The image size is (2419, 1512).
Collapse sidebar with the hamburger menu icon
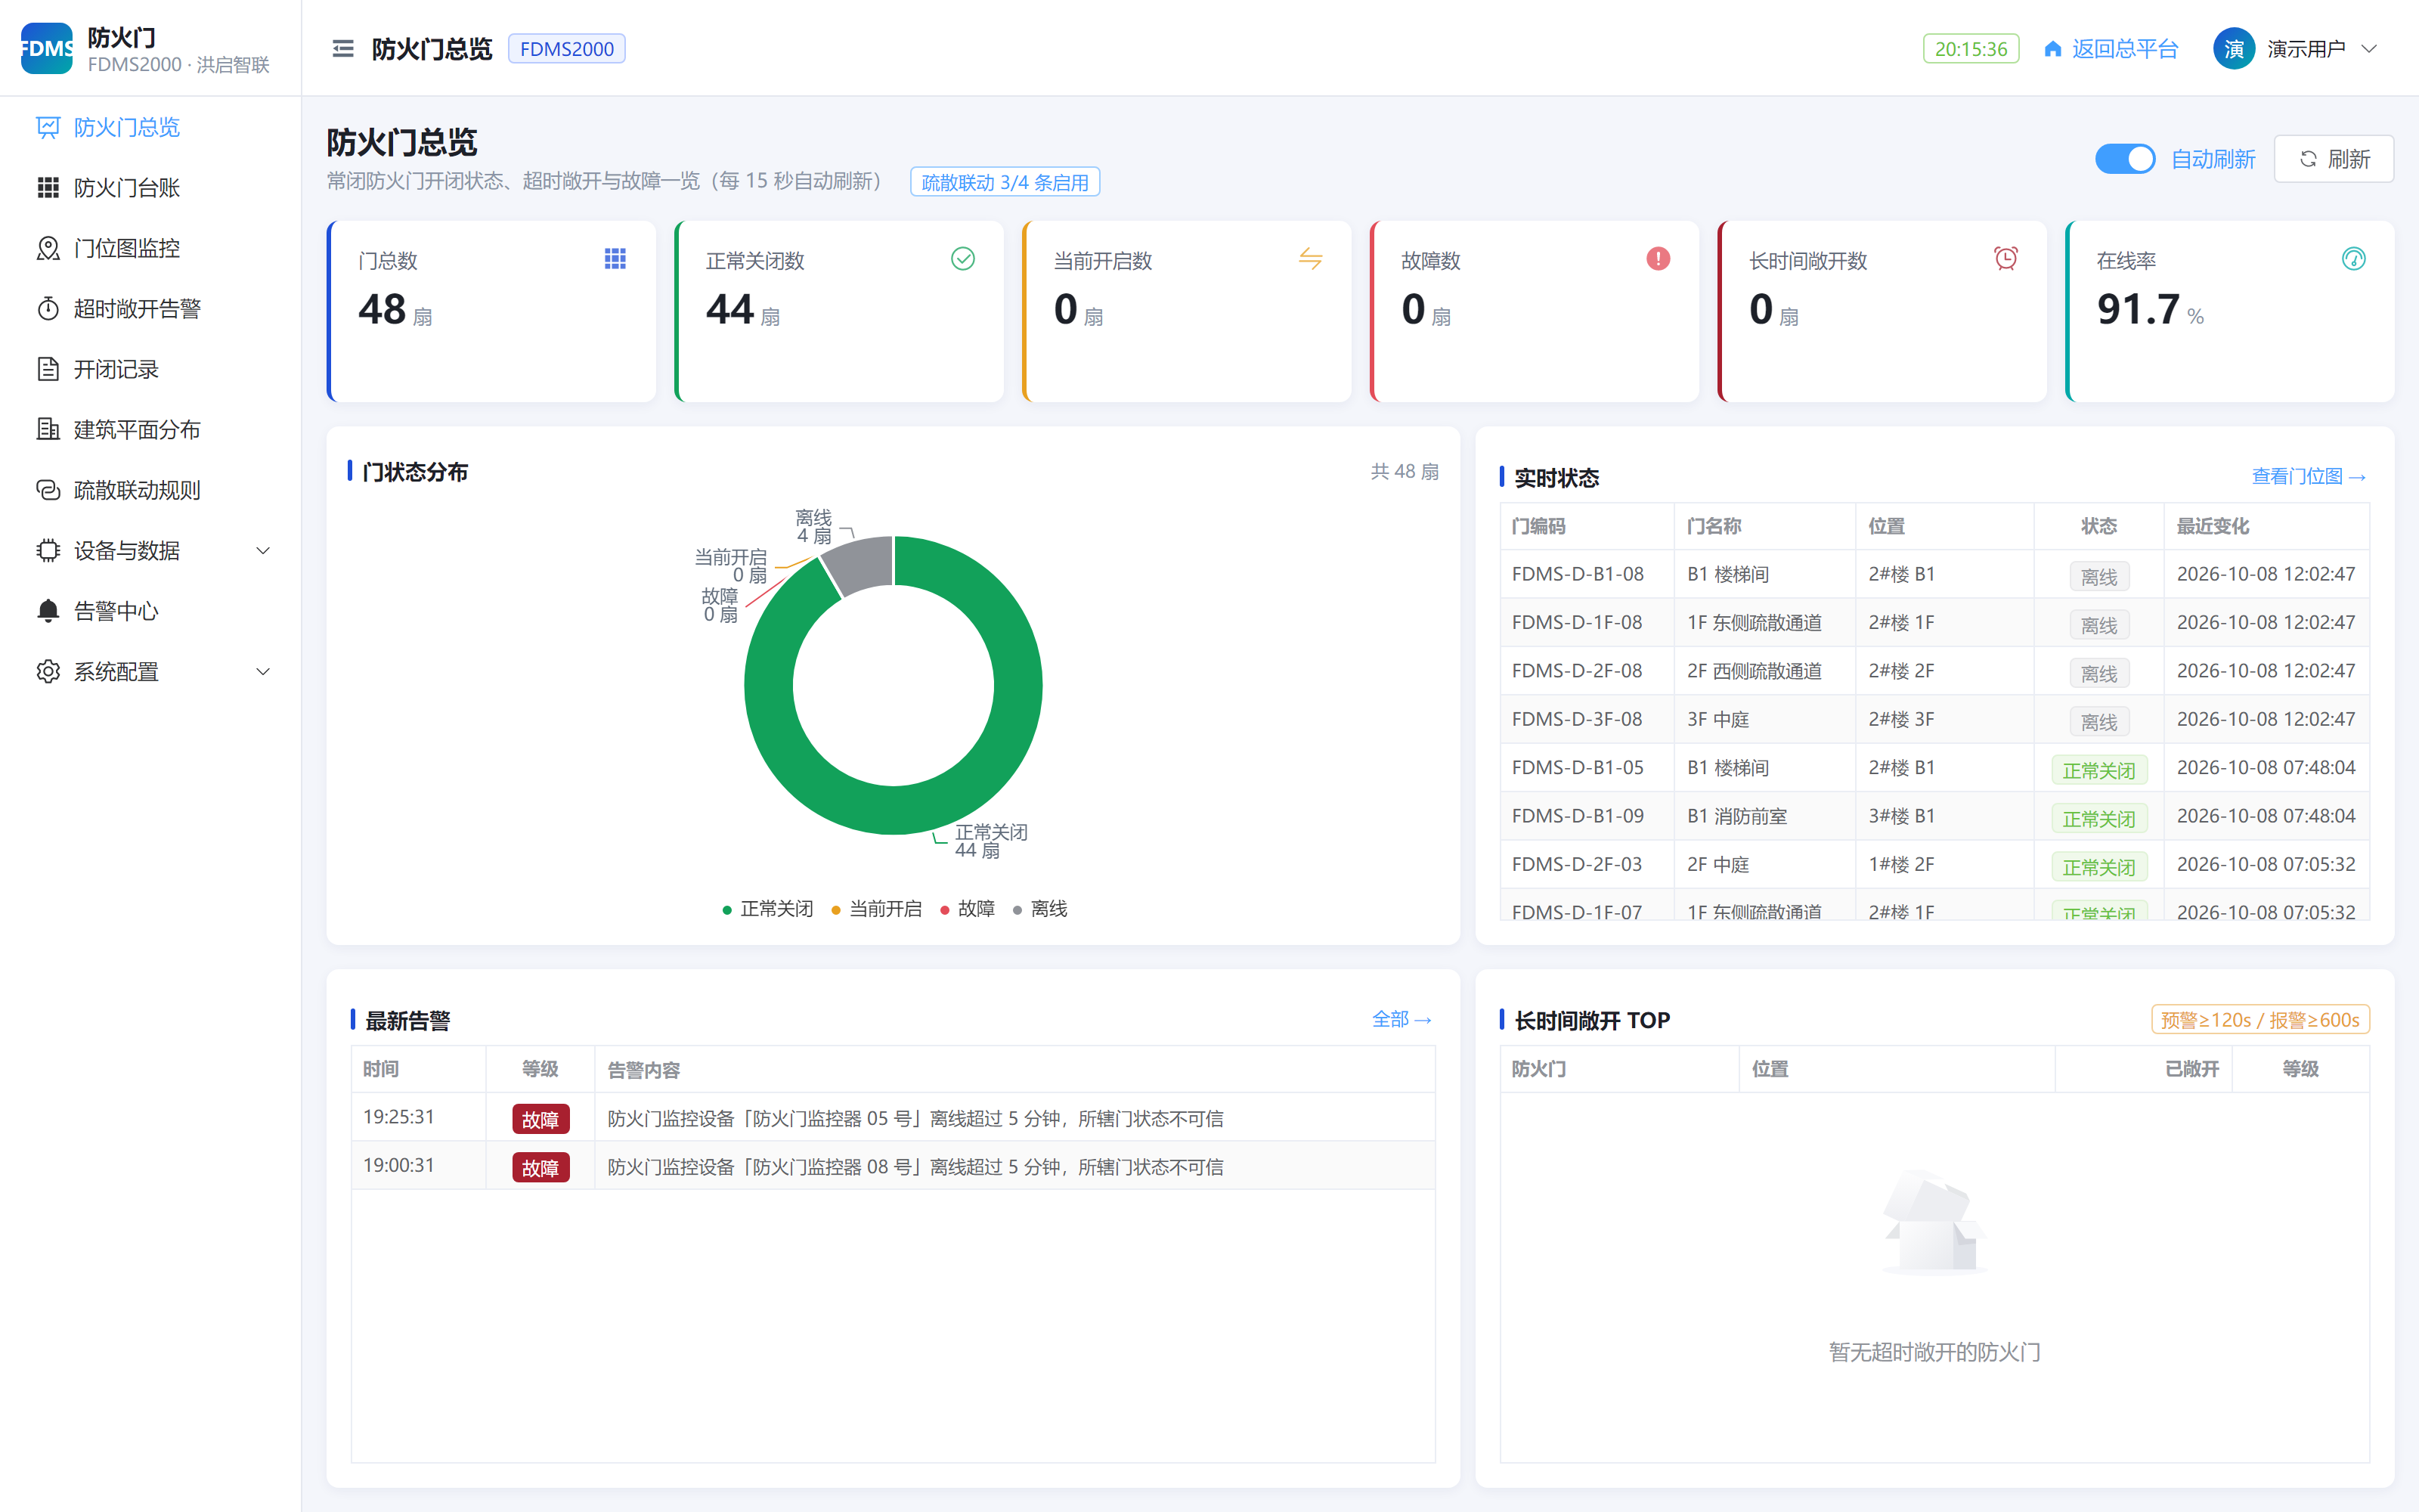click(x=343, y=49)
